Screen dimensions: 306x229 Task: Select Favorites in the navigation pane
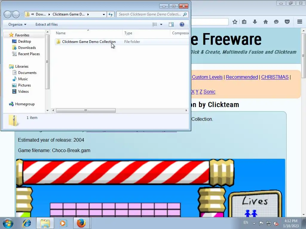22,35
